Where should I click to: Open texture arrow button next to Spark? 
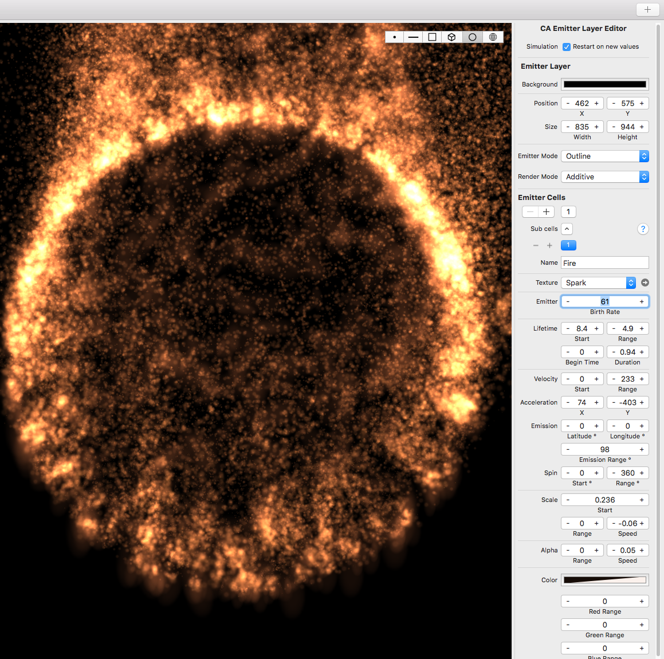645,283
